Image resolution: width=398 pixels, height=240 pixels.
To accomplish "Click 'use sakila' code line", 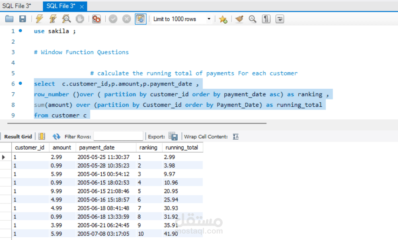I will pyautogui.click(x=55, y=31).
